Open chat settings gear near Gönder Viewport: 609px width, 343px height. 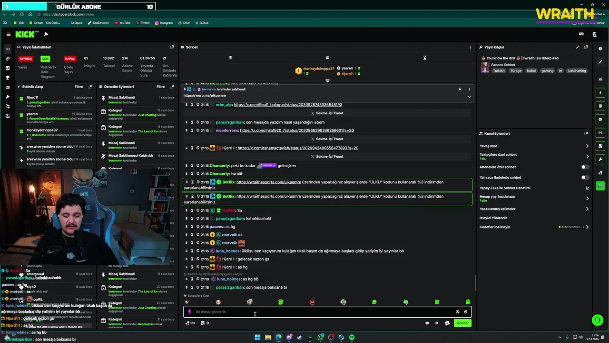(x=437, y=323)
